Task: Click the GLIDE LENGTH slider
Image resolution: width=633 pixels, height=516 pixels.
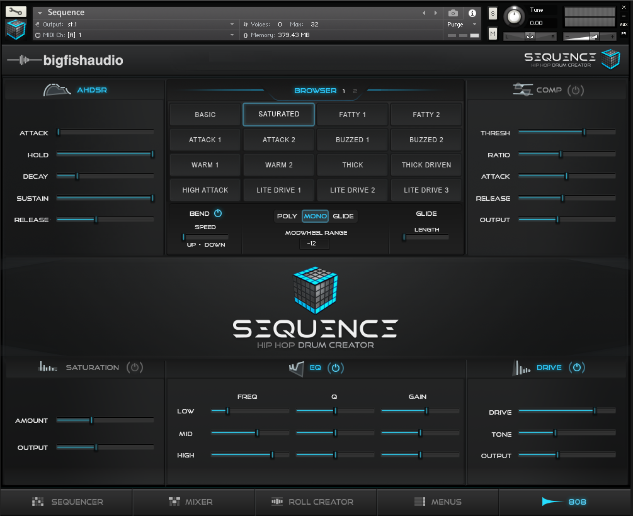Action: [426, 237]
